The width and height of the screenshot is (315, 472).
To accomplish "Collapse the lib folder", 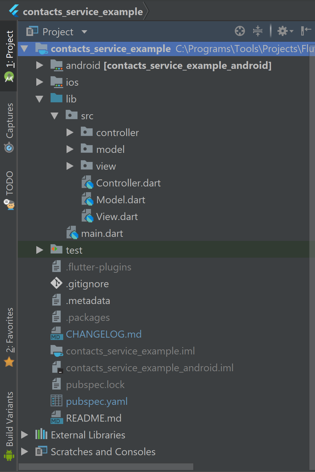I will point(39,99).
